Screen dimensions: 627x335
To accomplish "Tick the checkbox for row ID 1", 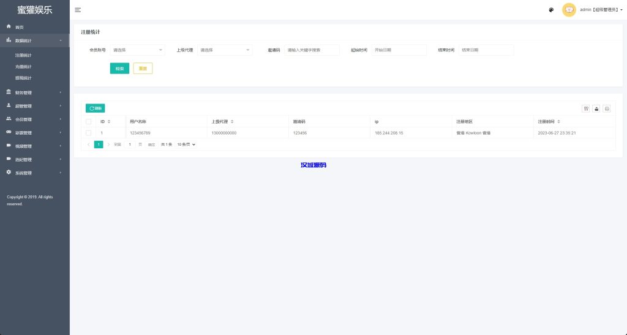I will click(x=88, y=133).
